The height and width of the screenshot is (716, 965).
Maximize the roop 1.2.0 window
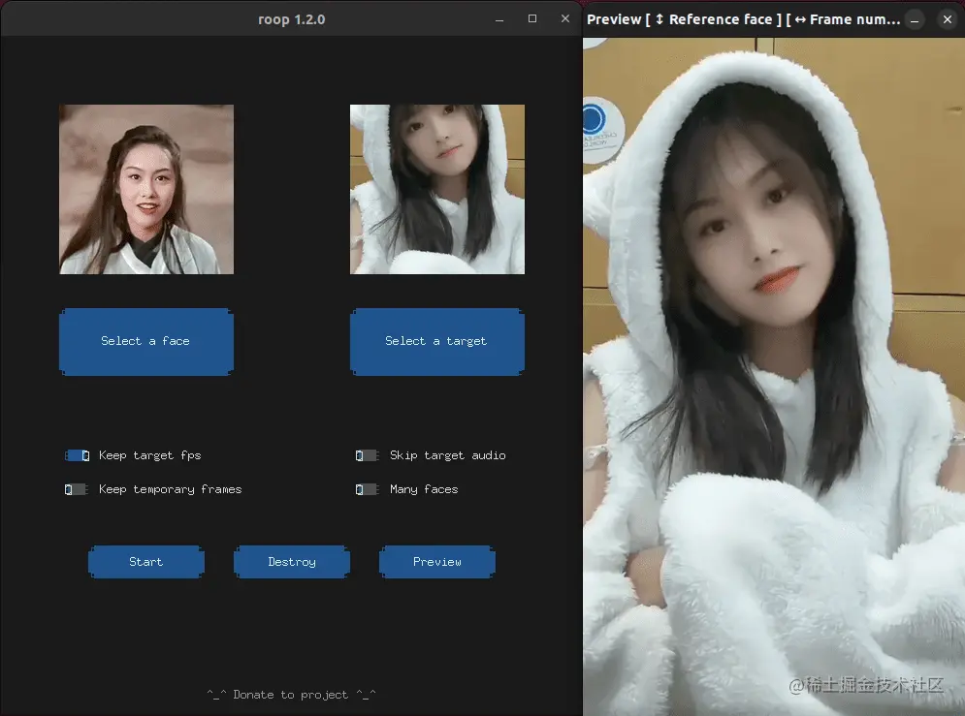(x=532, y=19)
